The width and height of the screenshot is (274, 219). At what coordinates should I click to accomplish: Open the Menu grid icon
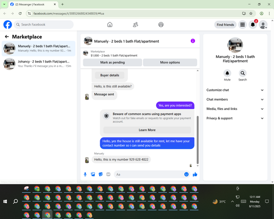click(x=242, y=25)
